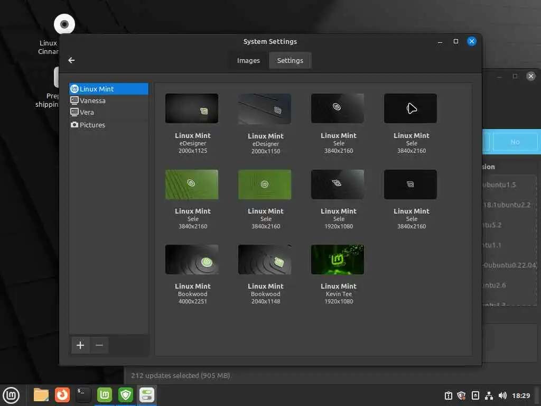The image size is (541, 406).
Task: Click the update shield tray icon
Action: tap(461, 395)
